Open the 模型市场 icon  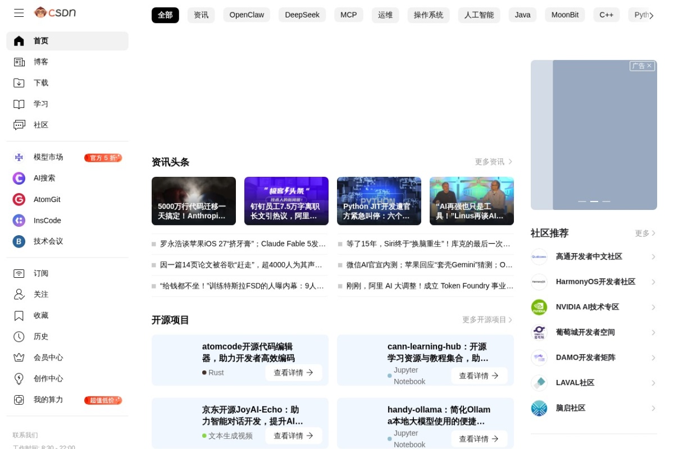click(19, 157)
